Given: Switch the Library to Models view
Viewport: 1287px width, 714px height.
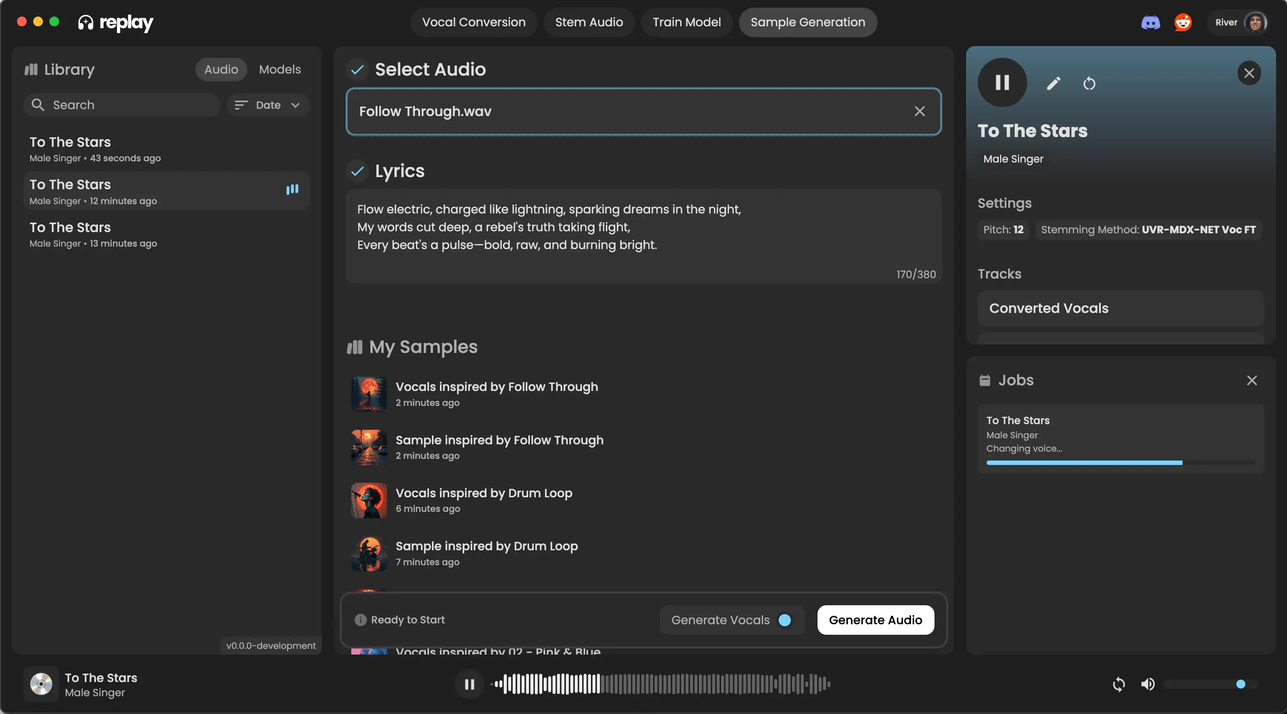Looking at the screenshot, I should (279, 70).
